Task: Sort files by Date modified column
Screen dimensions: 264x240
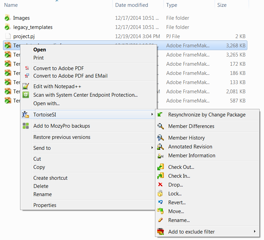Action: 131,5
